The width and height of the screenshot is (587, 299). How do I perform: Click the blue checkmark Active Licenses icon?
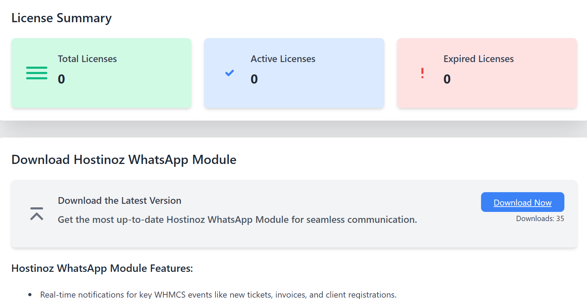coord(230,73)
